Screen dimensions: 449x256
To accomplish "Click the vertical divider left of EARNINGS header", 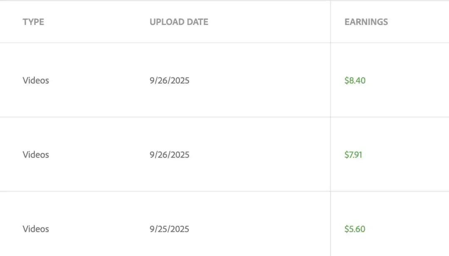I will pos(331,22).
